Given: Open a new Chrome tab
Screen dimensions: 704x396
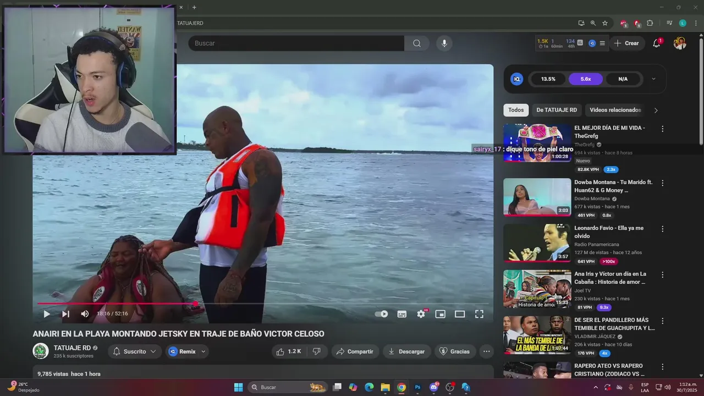Looking at the screenshot, I should click(x=194, y=7).
